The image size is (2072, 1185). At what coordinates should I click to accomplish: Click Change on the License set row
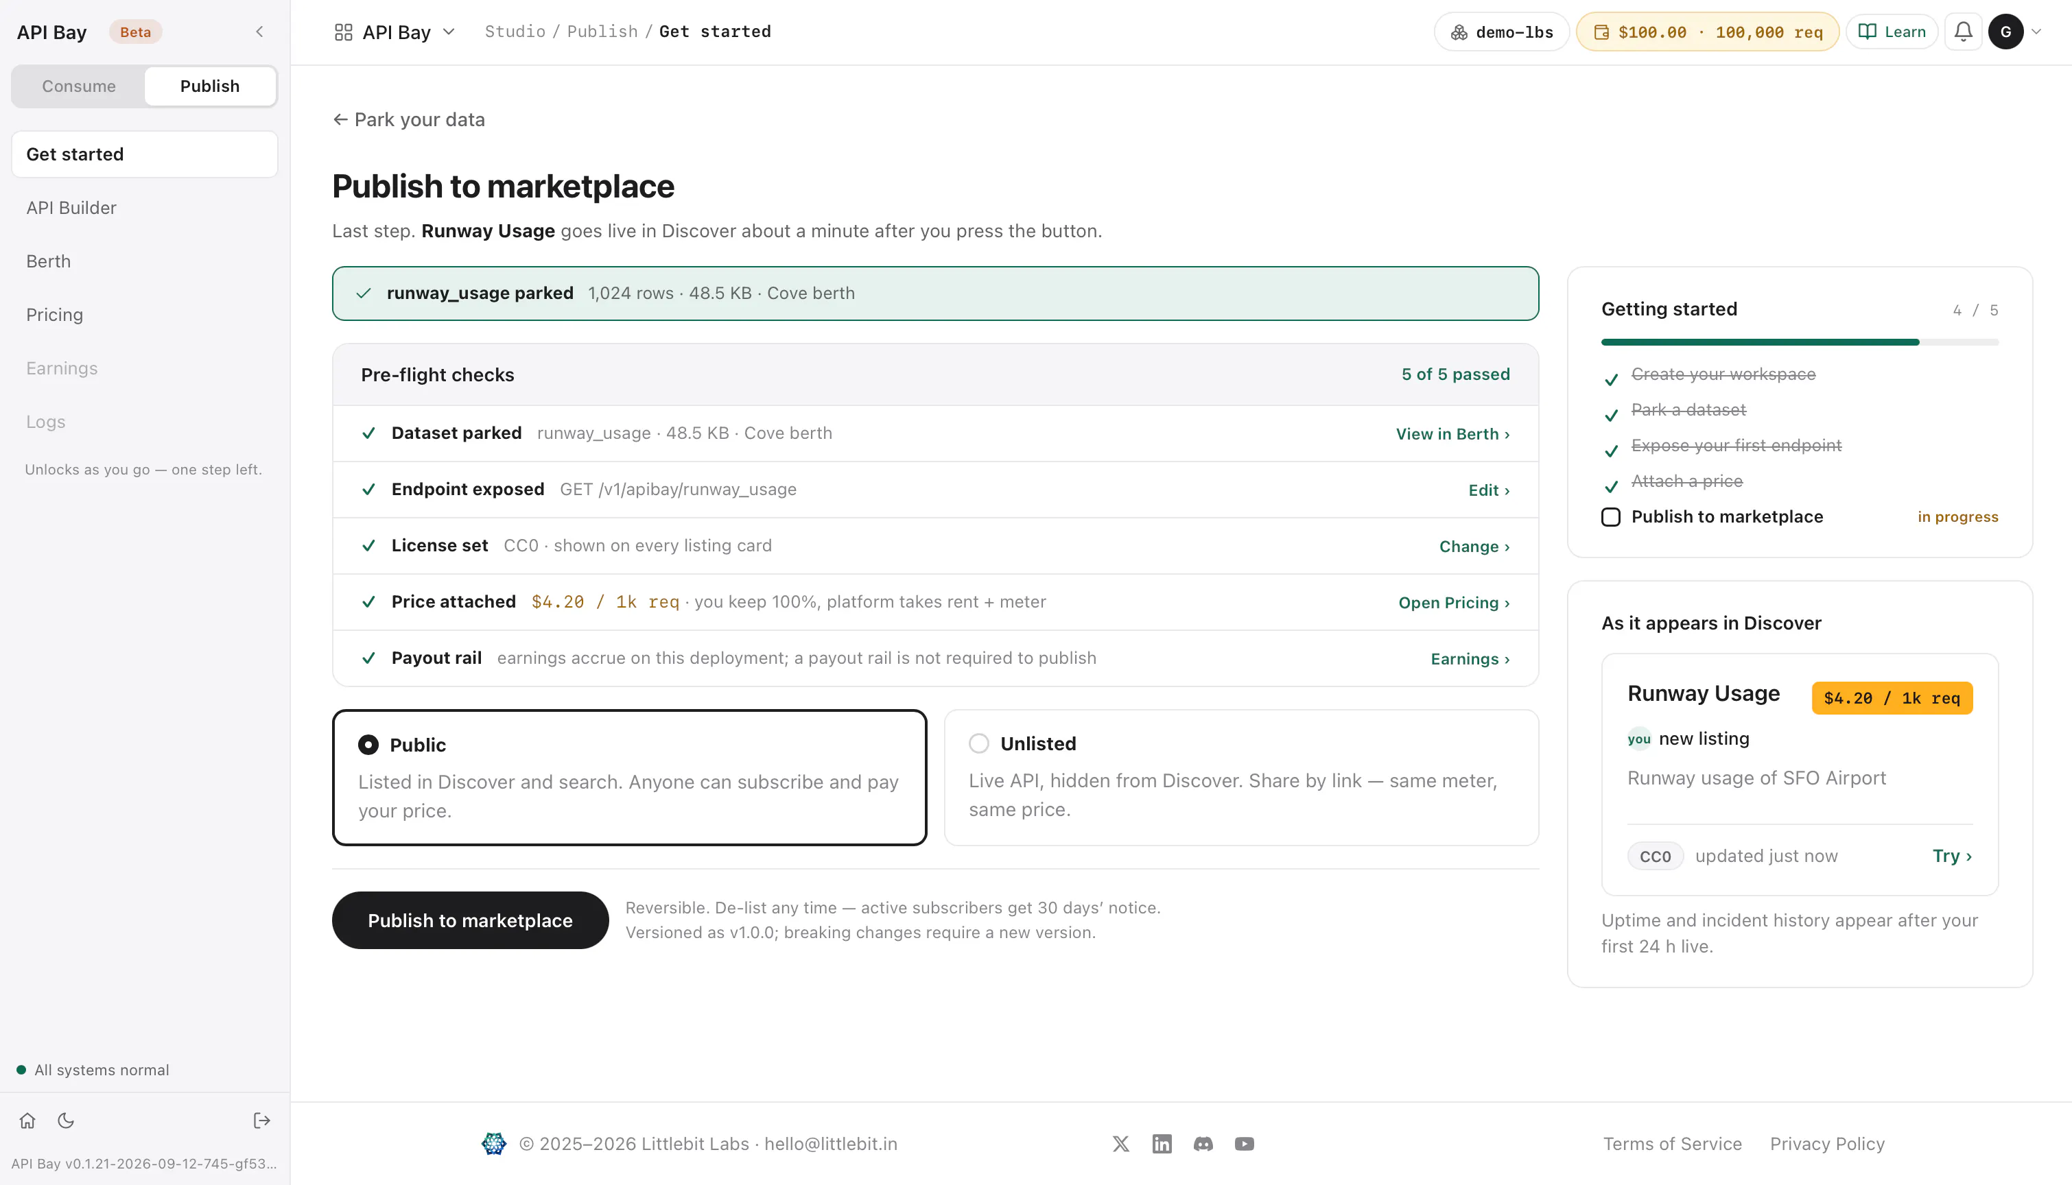pyautogui.click(x=1474, y=546)
